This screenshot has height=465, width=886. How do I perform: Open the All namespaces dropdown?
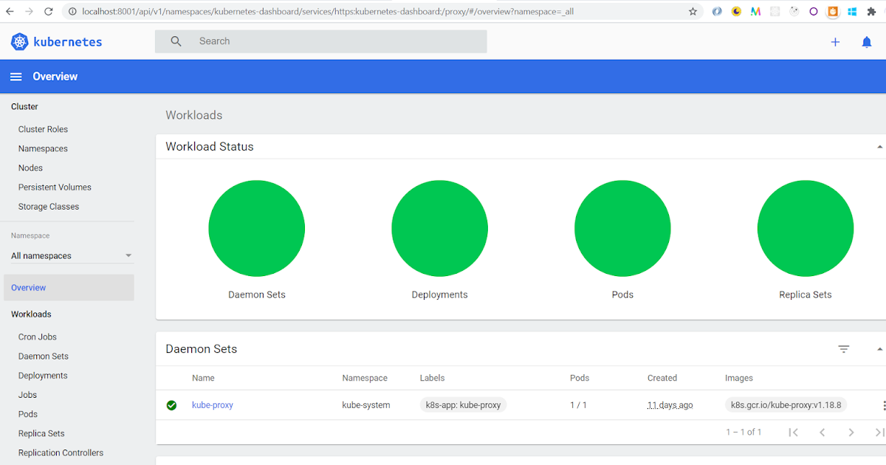pos(70,255)
